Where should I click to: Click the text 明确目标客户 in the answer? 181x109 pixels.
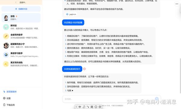pyautogui.click(x=73, y=36)
